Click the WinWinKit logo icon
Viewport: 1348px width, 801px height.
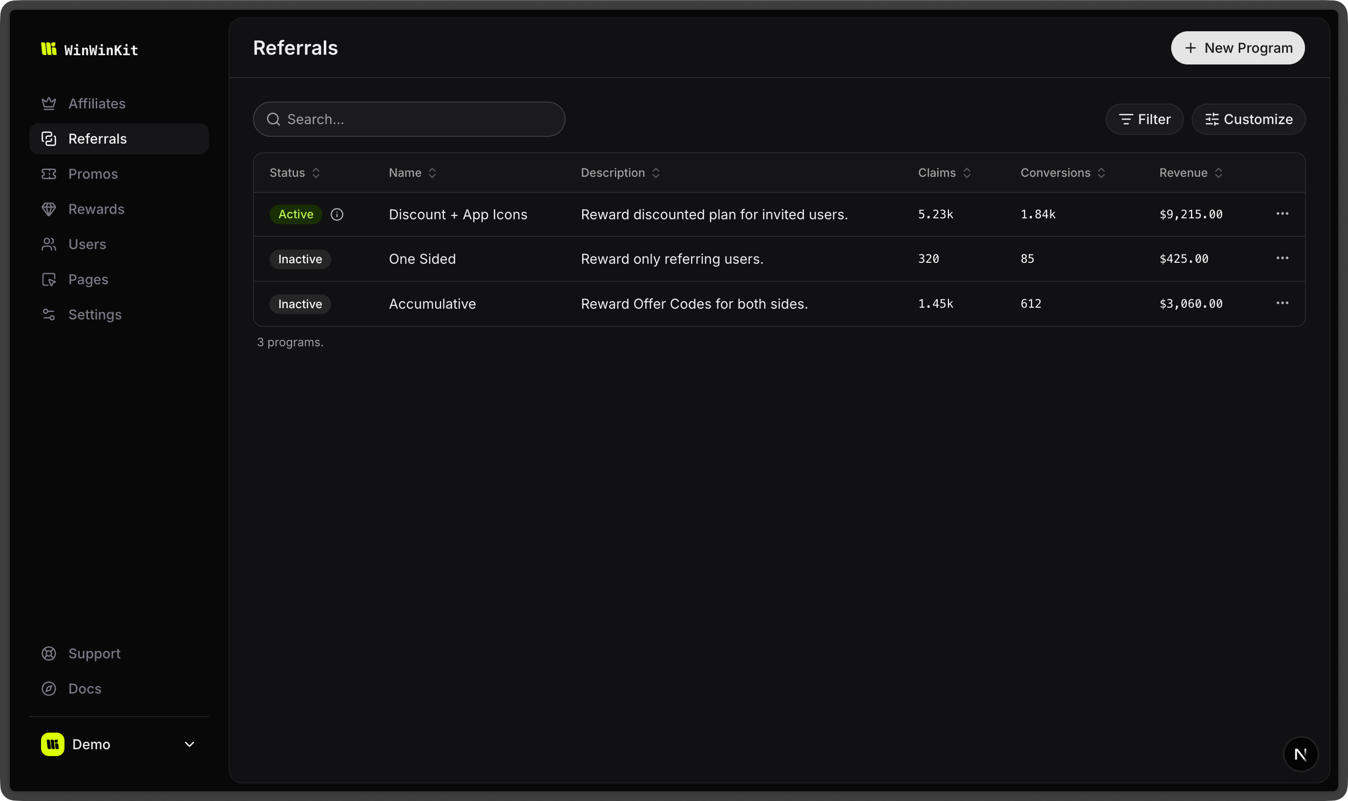pos(48,48)
